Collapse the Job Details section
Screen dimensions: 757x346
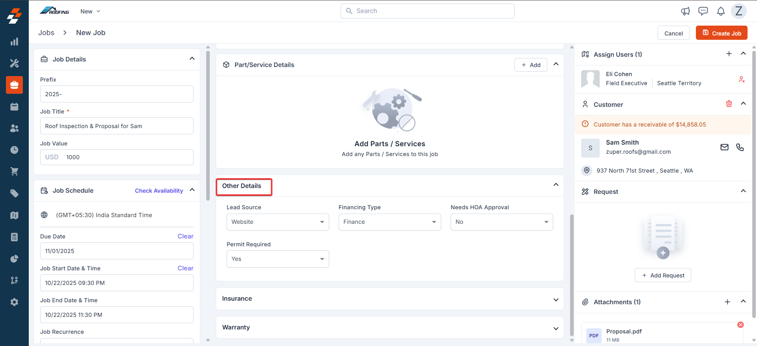(x=192, y=59)
